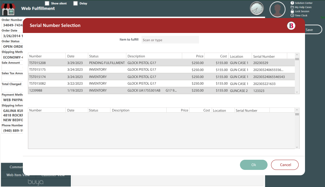Click serial number 123323
The width and height of the screenshot is (325, 187).
tap(259, 91)
